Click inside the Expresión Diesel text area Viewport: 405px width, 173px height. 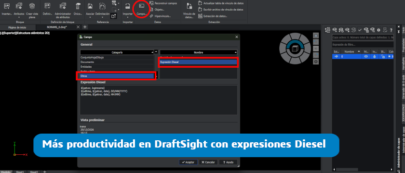(159, 100)
